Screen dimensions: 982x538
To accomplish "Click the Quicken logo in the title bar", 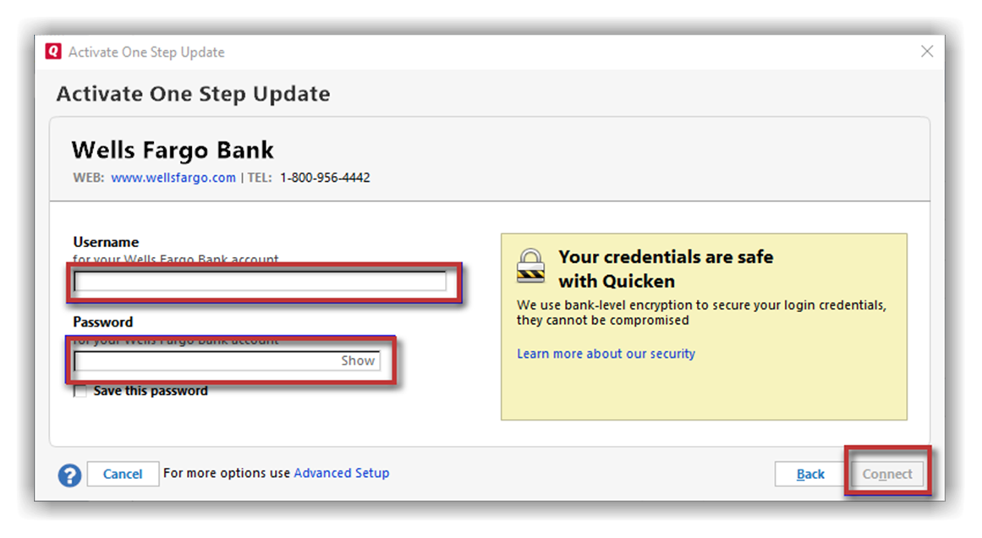I will 54,52.
